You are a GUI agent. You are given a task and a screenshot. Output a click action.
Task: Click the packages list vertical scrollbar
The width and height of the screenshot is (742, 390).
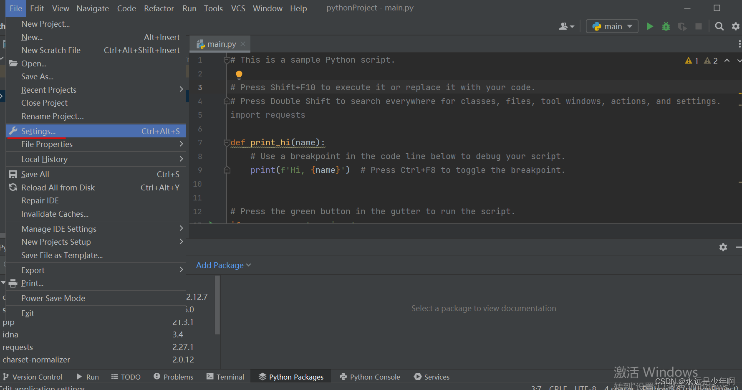pos(217,305)
